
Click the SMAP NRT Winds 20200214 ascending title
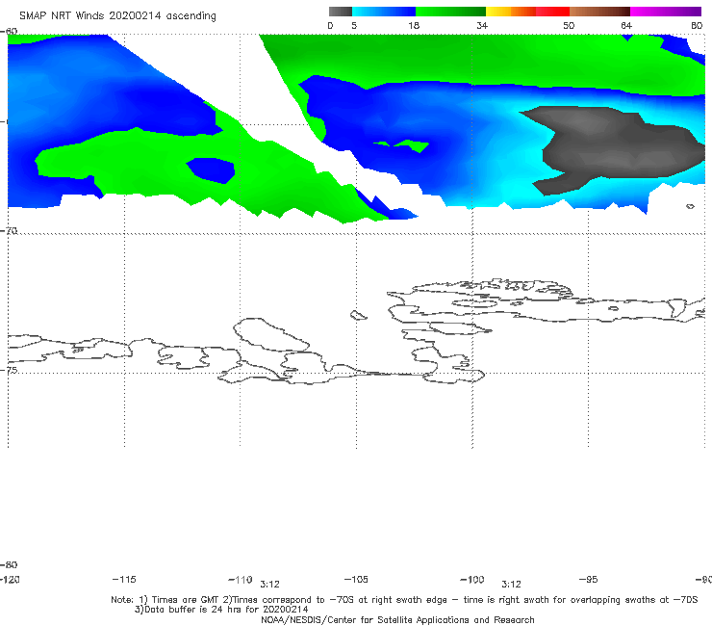point(117,15)
